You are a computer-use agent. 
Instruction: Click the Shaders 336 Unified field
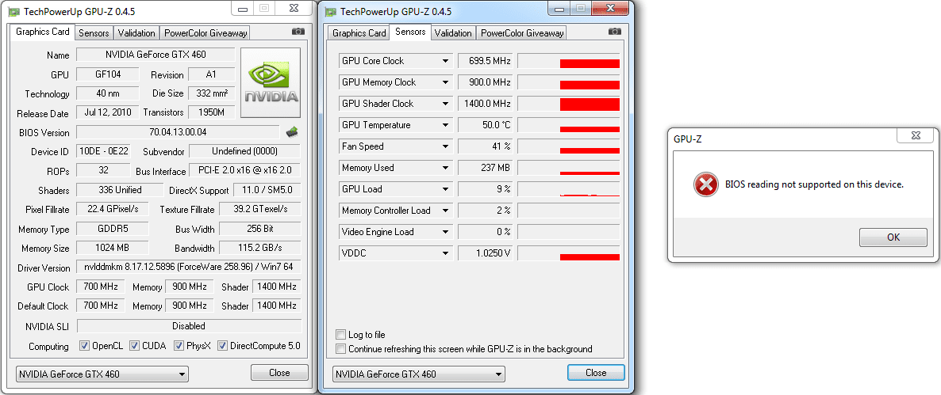coord(120,190)
